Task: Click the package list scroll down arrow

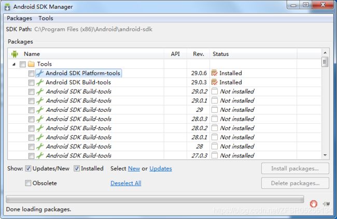Action: tap(325, 155)
